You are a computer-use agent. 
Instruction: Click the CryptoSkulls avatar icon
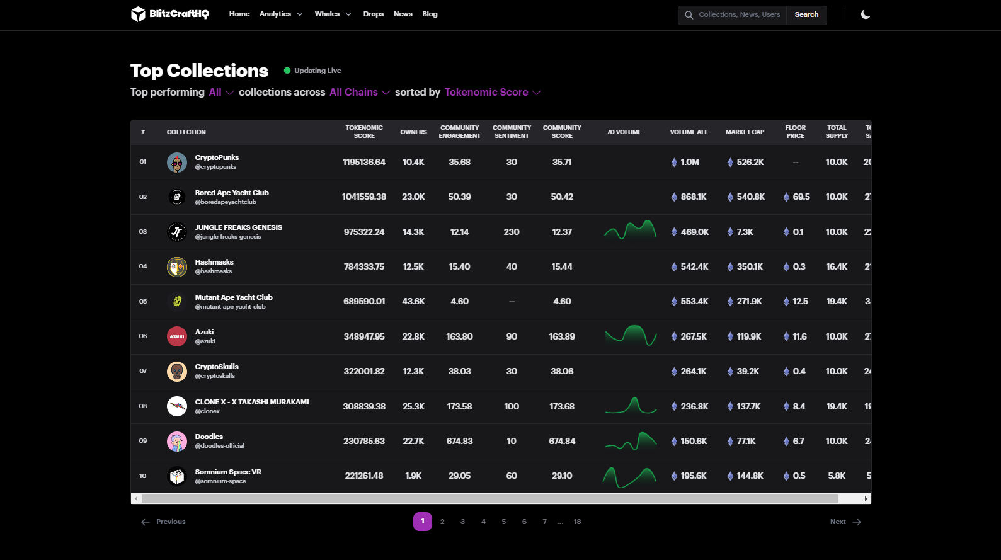(x=177, y=372)
